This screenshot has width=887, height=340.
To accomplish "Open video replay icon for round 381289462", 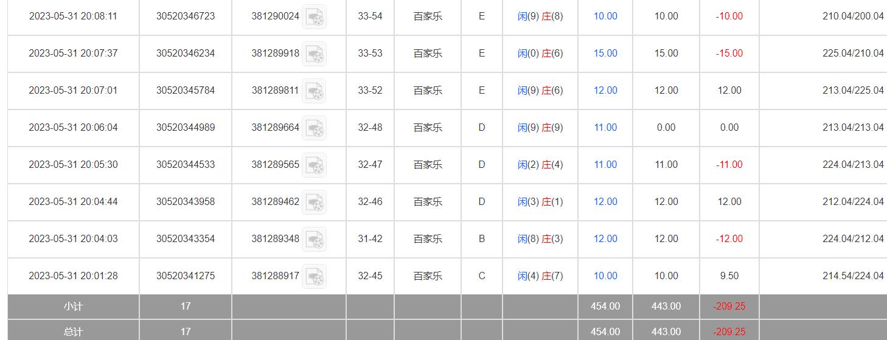I will click(x=315, y=202).
